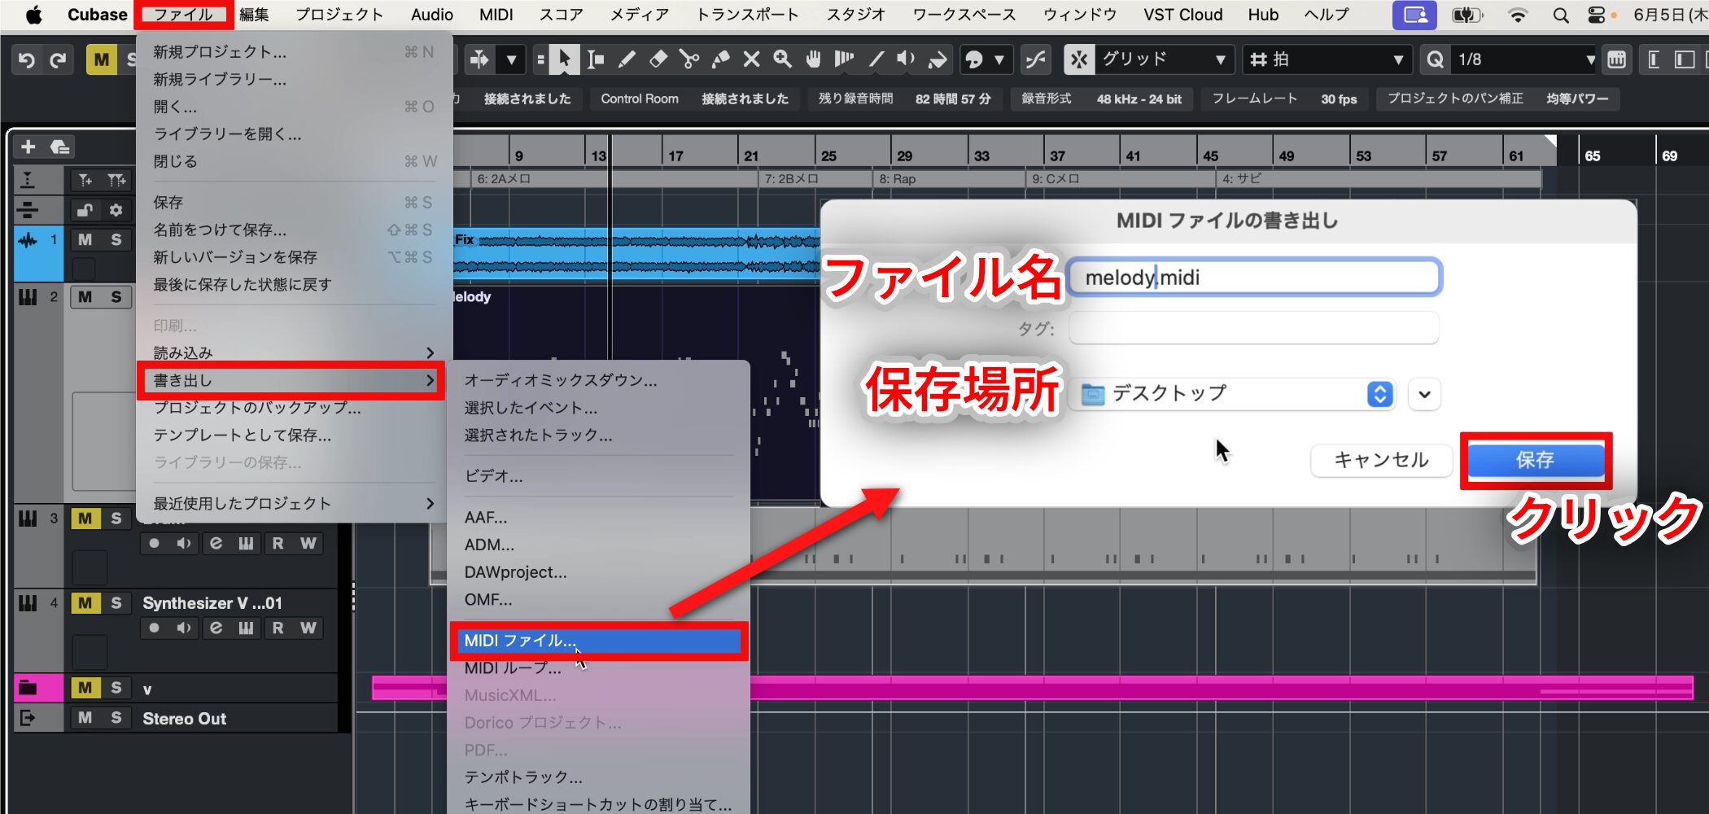Choose MIDI ファイル... in export submenu
The image size is (1709, 814).
(x=597, y=641)
